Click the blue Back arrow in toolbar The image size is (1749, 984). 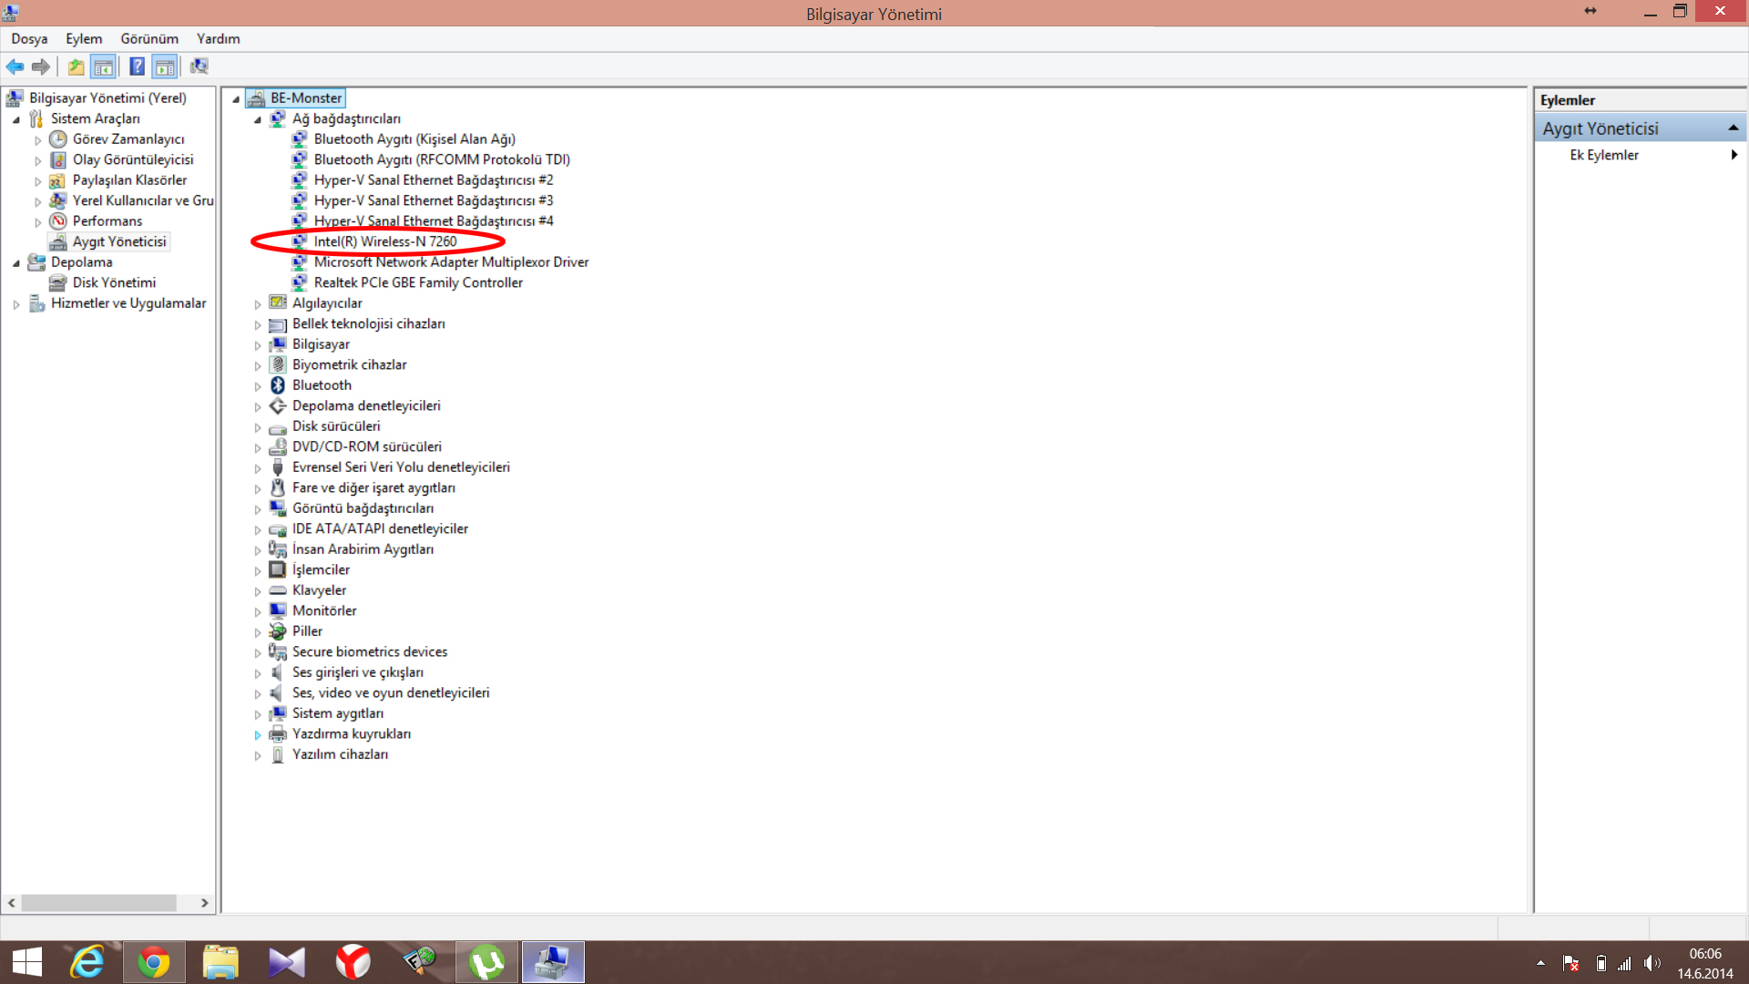click(x=15, y=67)
